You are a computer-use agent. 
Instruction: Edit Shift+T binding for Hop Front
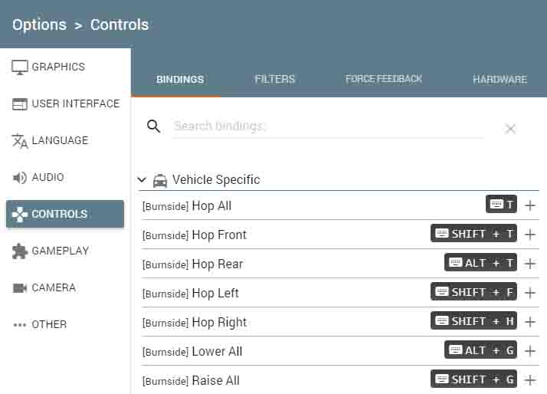pyautogui.click(x=473, y=234)
